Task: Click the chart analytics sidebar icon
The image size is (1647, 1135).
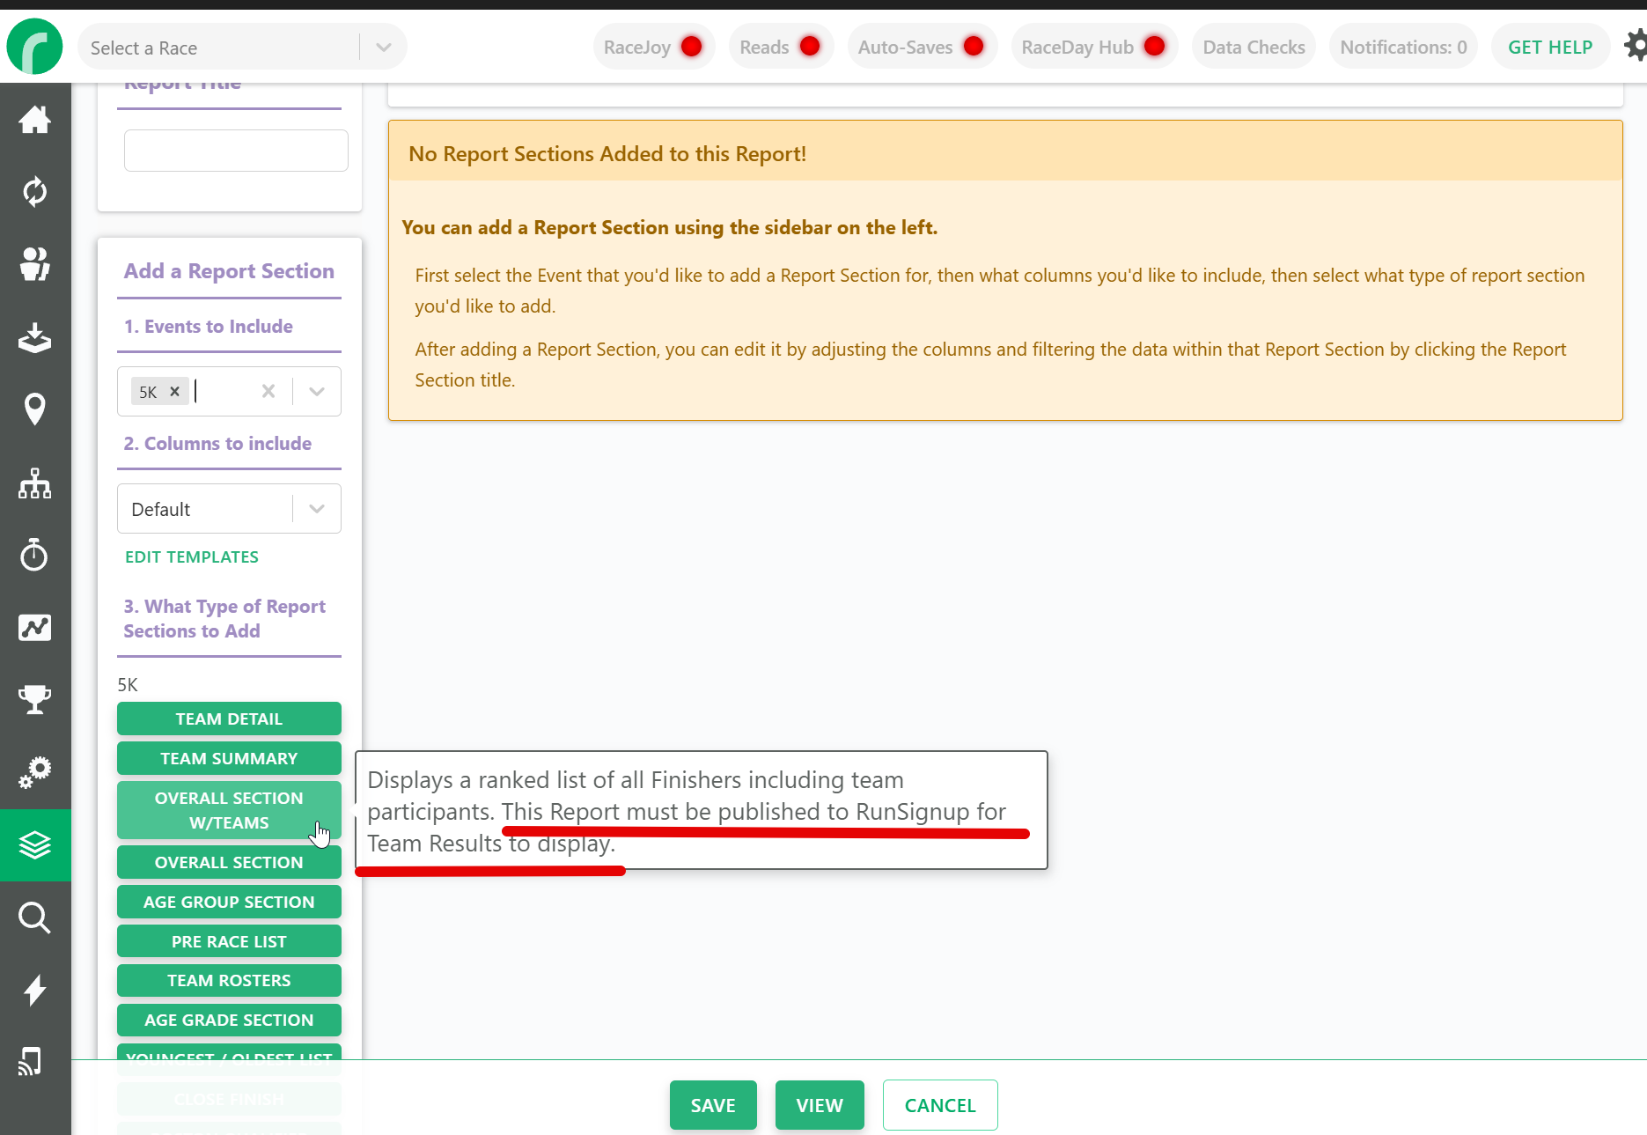Action: [x=35, y=628]
